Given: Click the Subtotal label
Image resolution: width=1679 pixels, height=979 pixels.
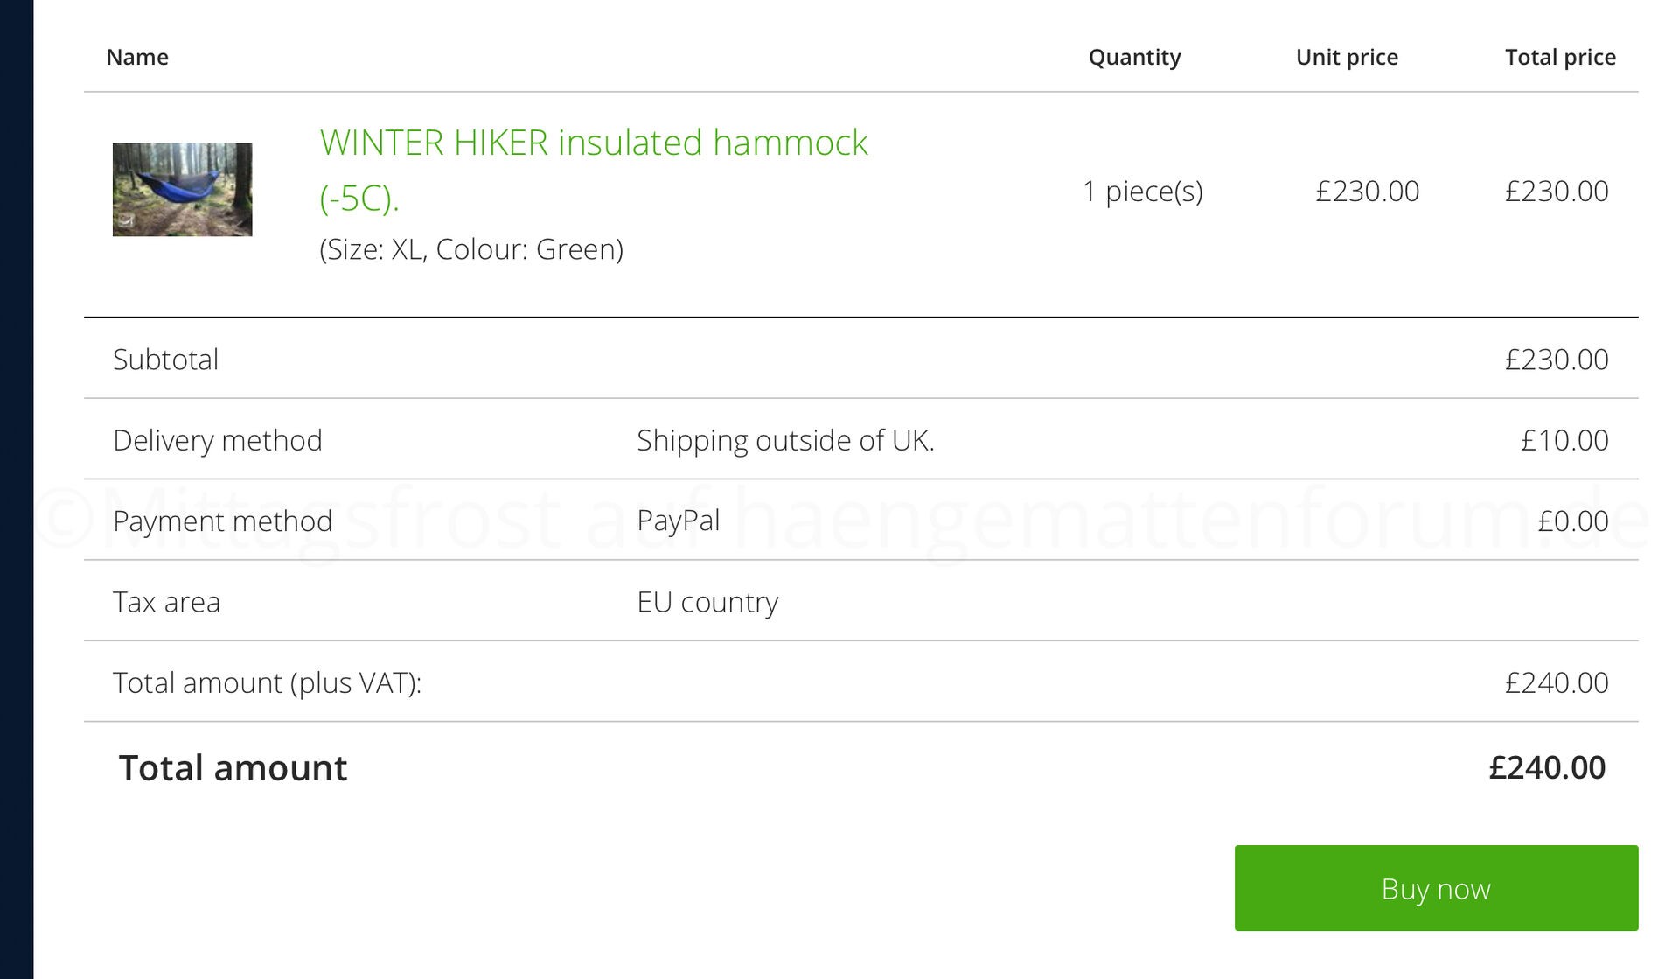Looking at the screenshot, I should 166,360.
